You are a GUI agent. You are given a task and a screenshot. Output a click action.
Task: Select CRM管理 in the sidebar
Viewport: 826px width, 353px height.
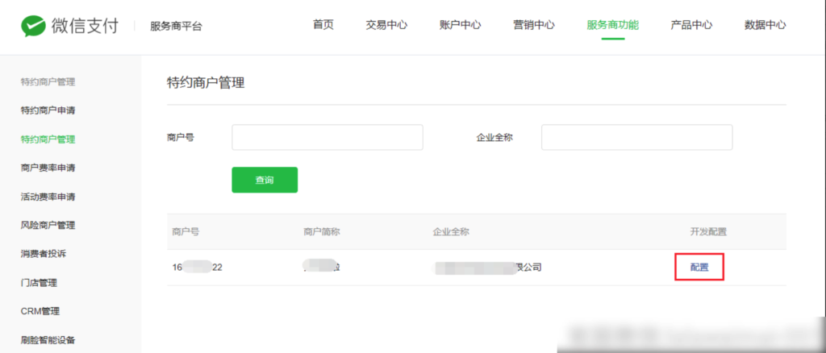point(40,311)
